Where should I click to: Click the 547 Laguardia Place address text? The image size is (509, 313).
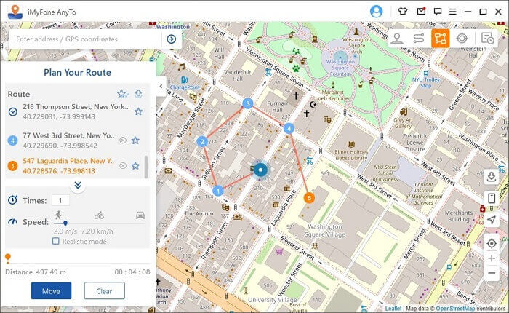click(x=68, y=161)
